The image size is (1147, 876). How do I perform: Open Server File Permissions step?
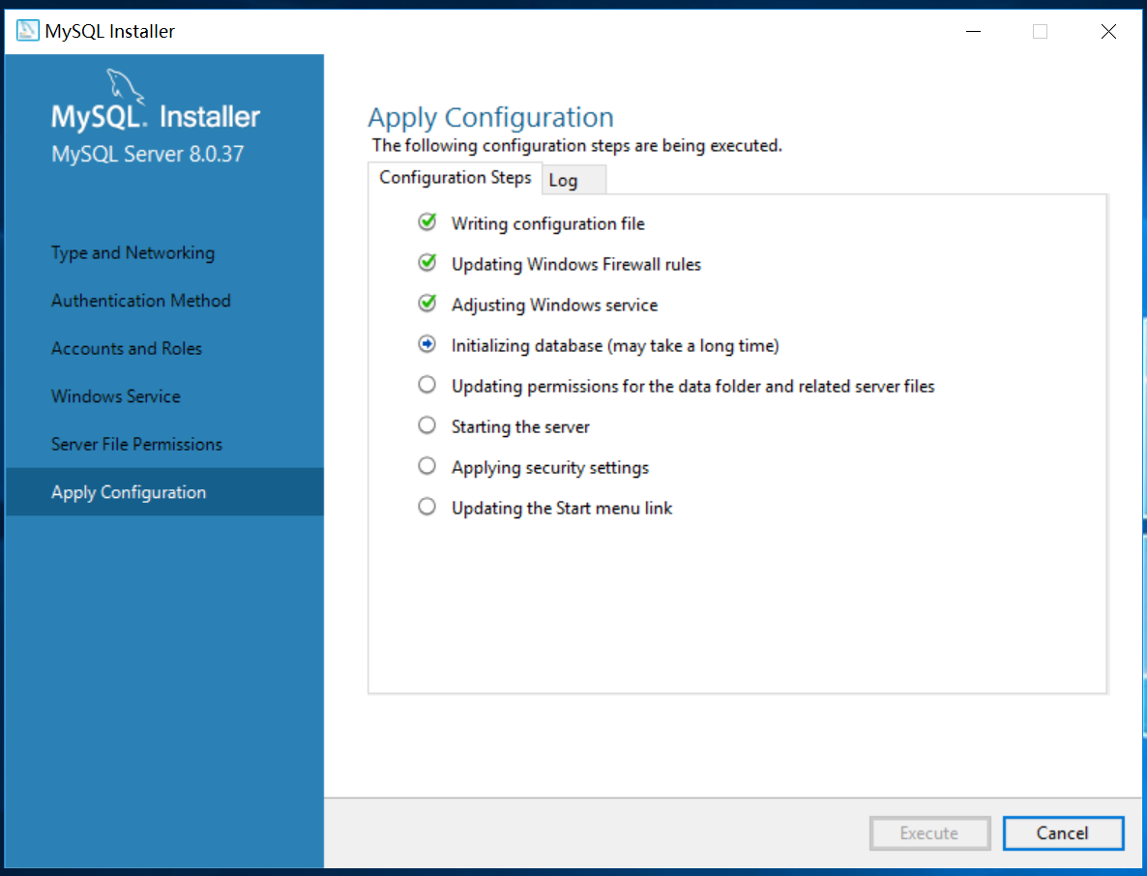tap(136, 445)
